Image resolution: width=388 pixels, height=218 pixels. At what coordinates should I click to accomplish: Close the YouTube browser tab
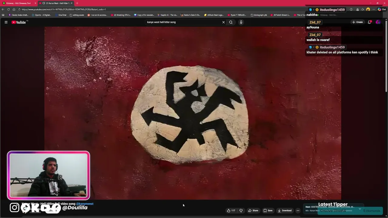pos(72,3)
